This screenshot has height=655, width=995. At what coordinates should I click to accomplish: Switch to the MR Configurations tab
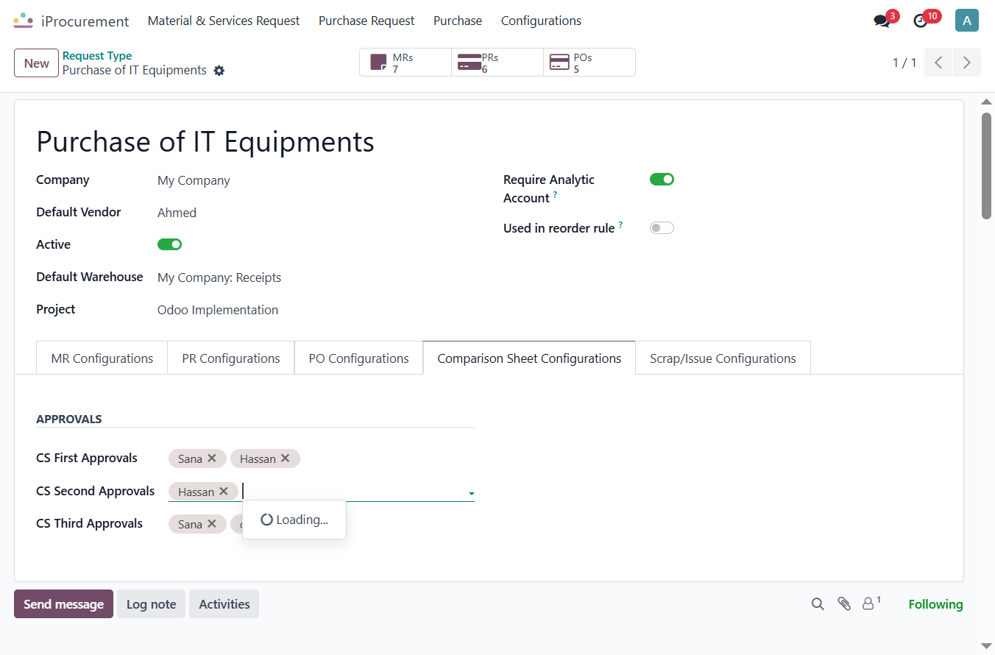[102, 358]
